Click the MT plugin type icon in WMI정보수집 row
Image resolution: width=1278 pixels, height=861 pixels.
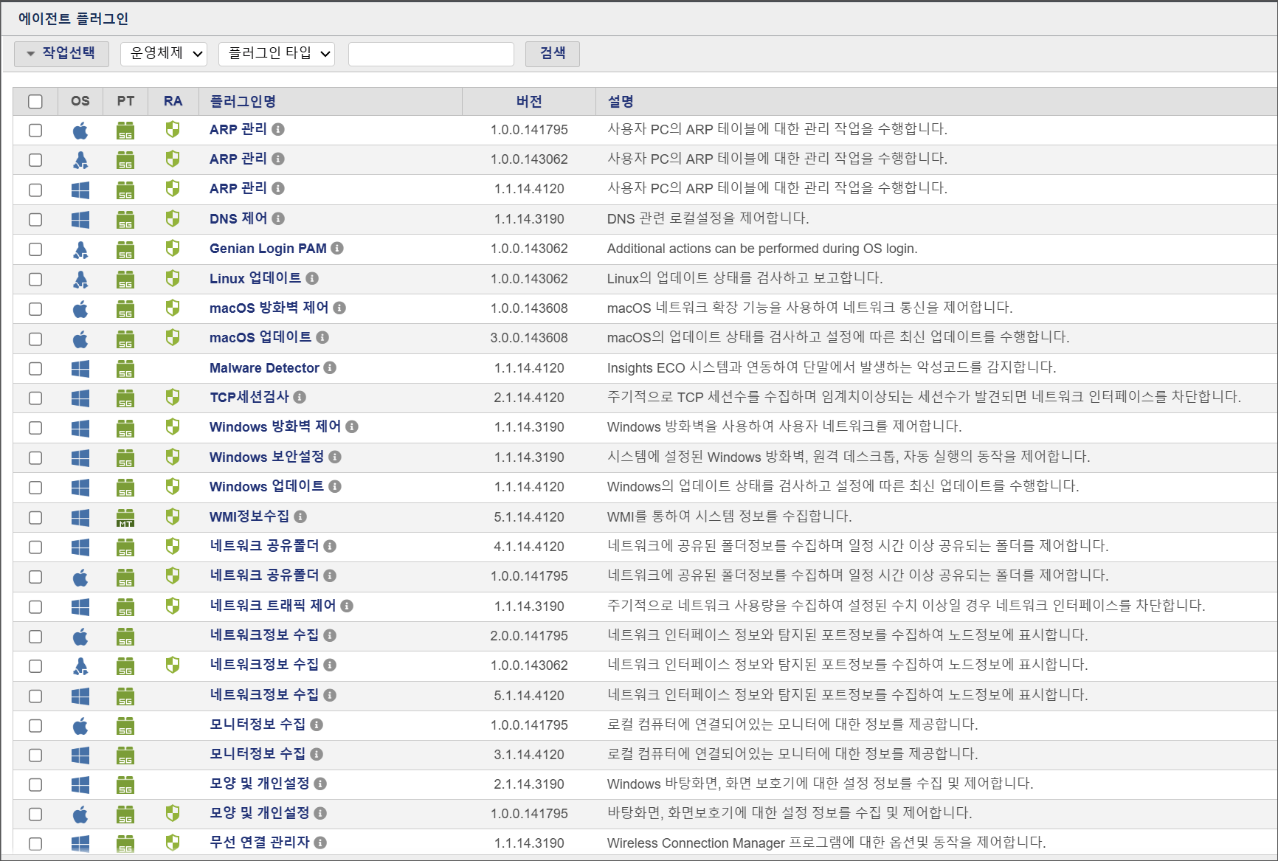pyautogui.click(x=125, y=517)
